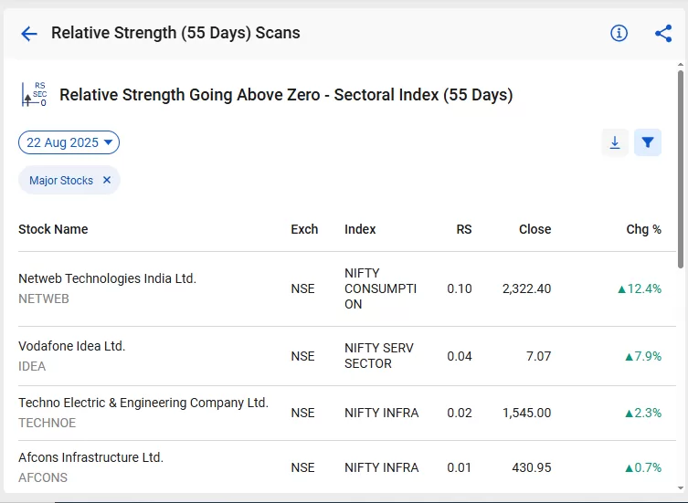688x503 pixels.
Task: Open Techno Electric & Engineering Company Ltd.
Action: [x=143, y=403]
